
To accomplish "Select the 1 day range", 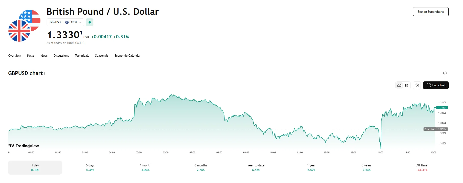I will coord(35,167).
